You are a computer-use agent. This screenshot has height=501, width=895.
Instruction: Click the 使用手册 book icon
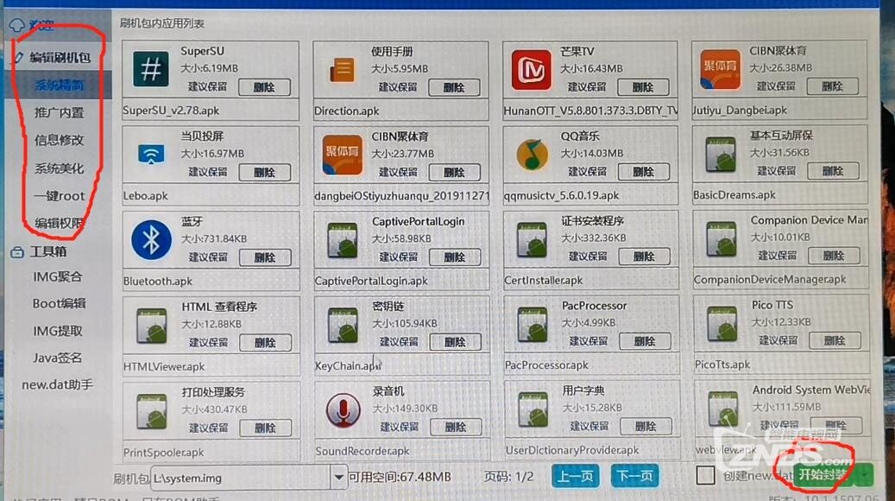point(343,71)
